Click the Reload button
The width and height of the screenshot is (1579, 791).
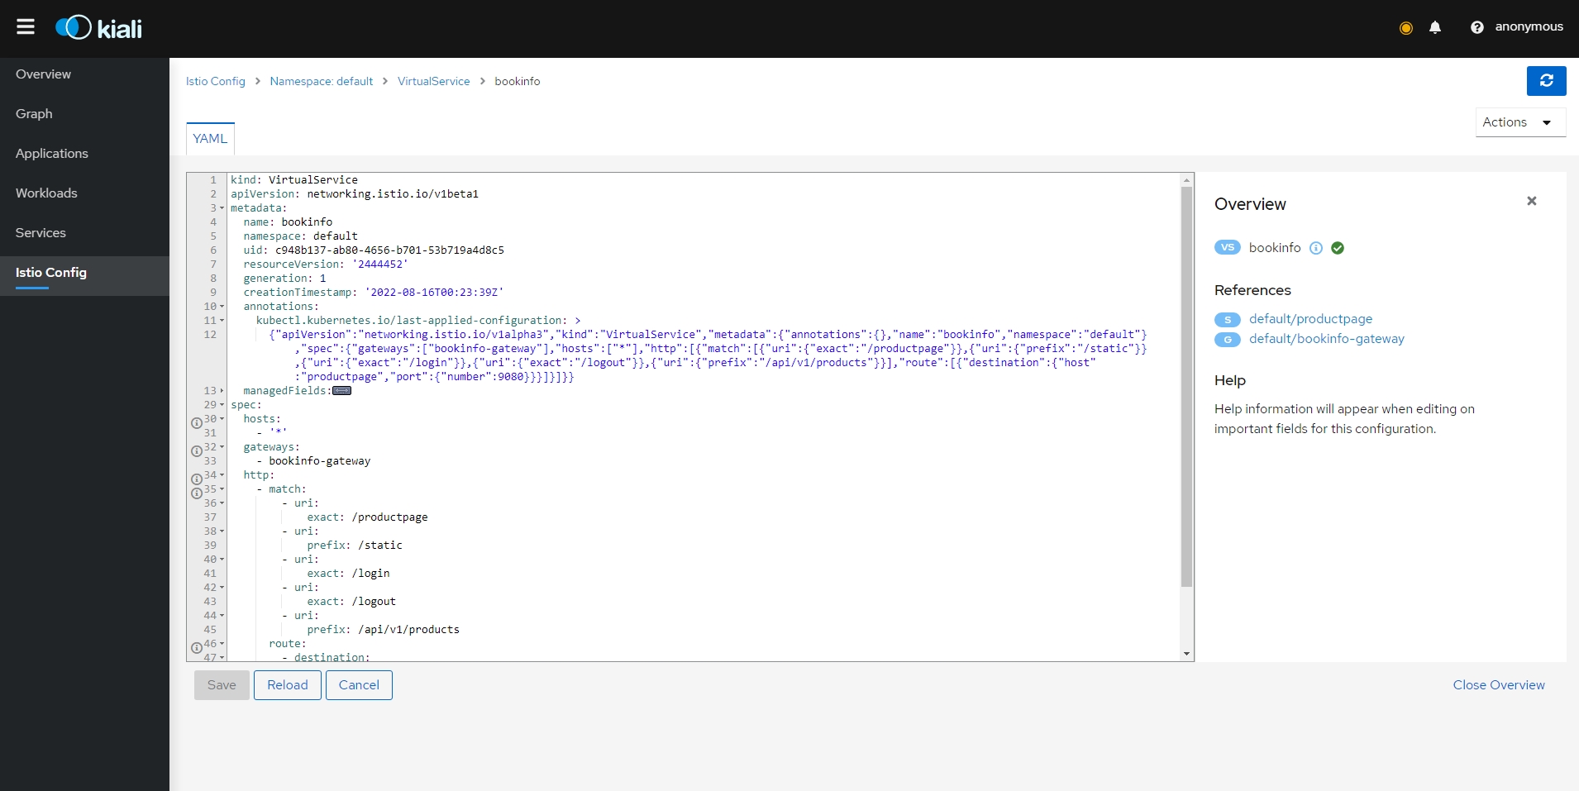point(287,685)
